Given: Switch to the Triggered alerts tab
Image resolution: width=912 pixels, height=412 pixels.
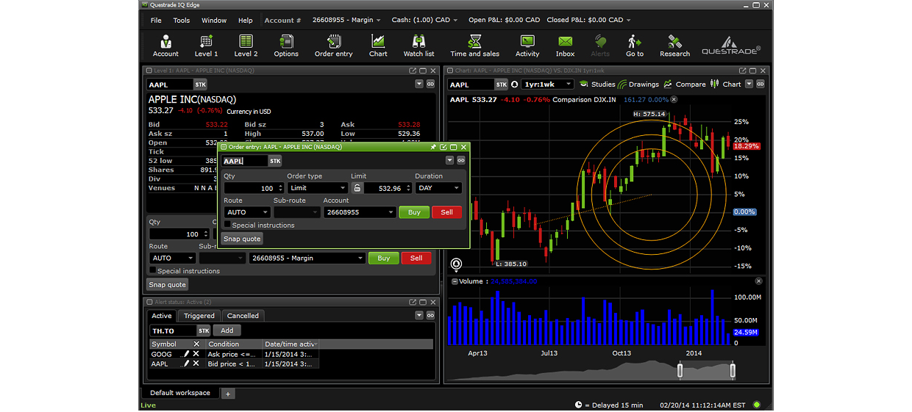Looking at the screenshot, I should point(199,316).
